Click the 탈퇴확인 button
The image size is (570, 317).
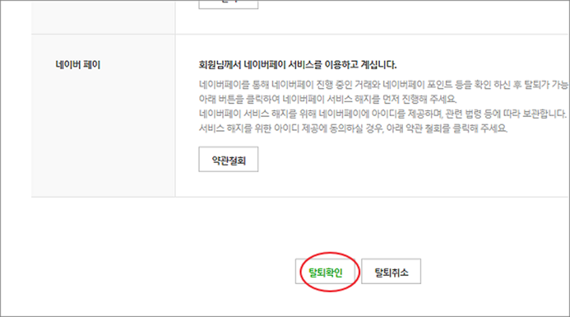coord(325,272)
